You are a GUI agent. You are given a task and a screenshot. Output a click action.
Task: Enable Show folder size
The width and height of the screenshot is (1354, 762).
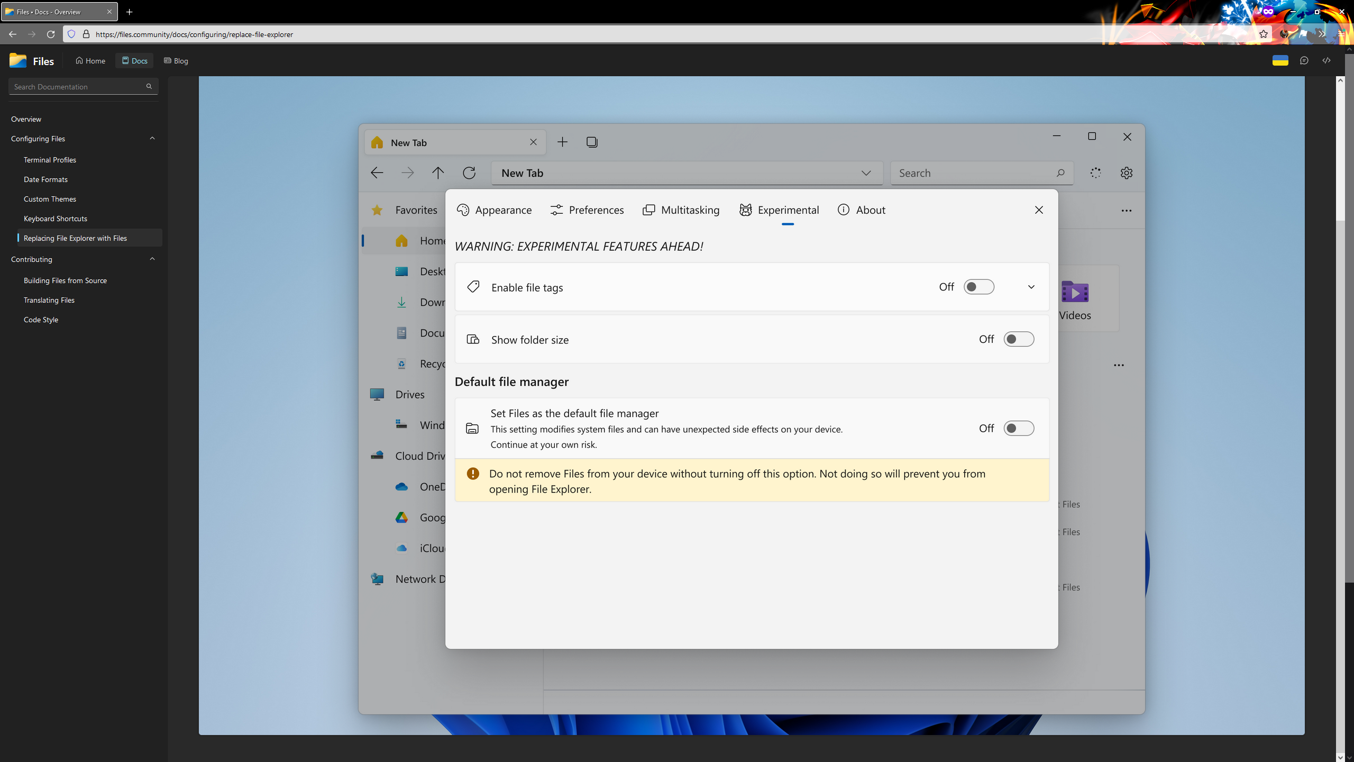pyautogui.click(x=1018, y=339)
